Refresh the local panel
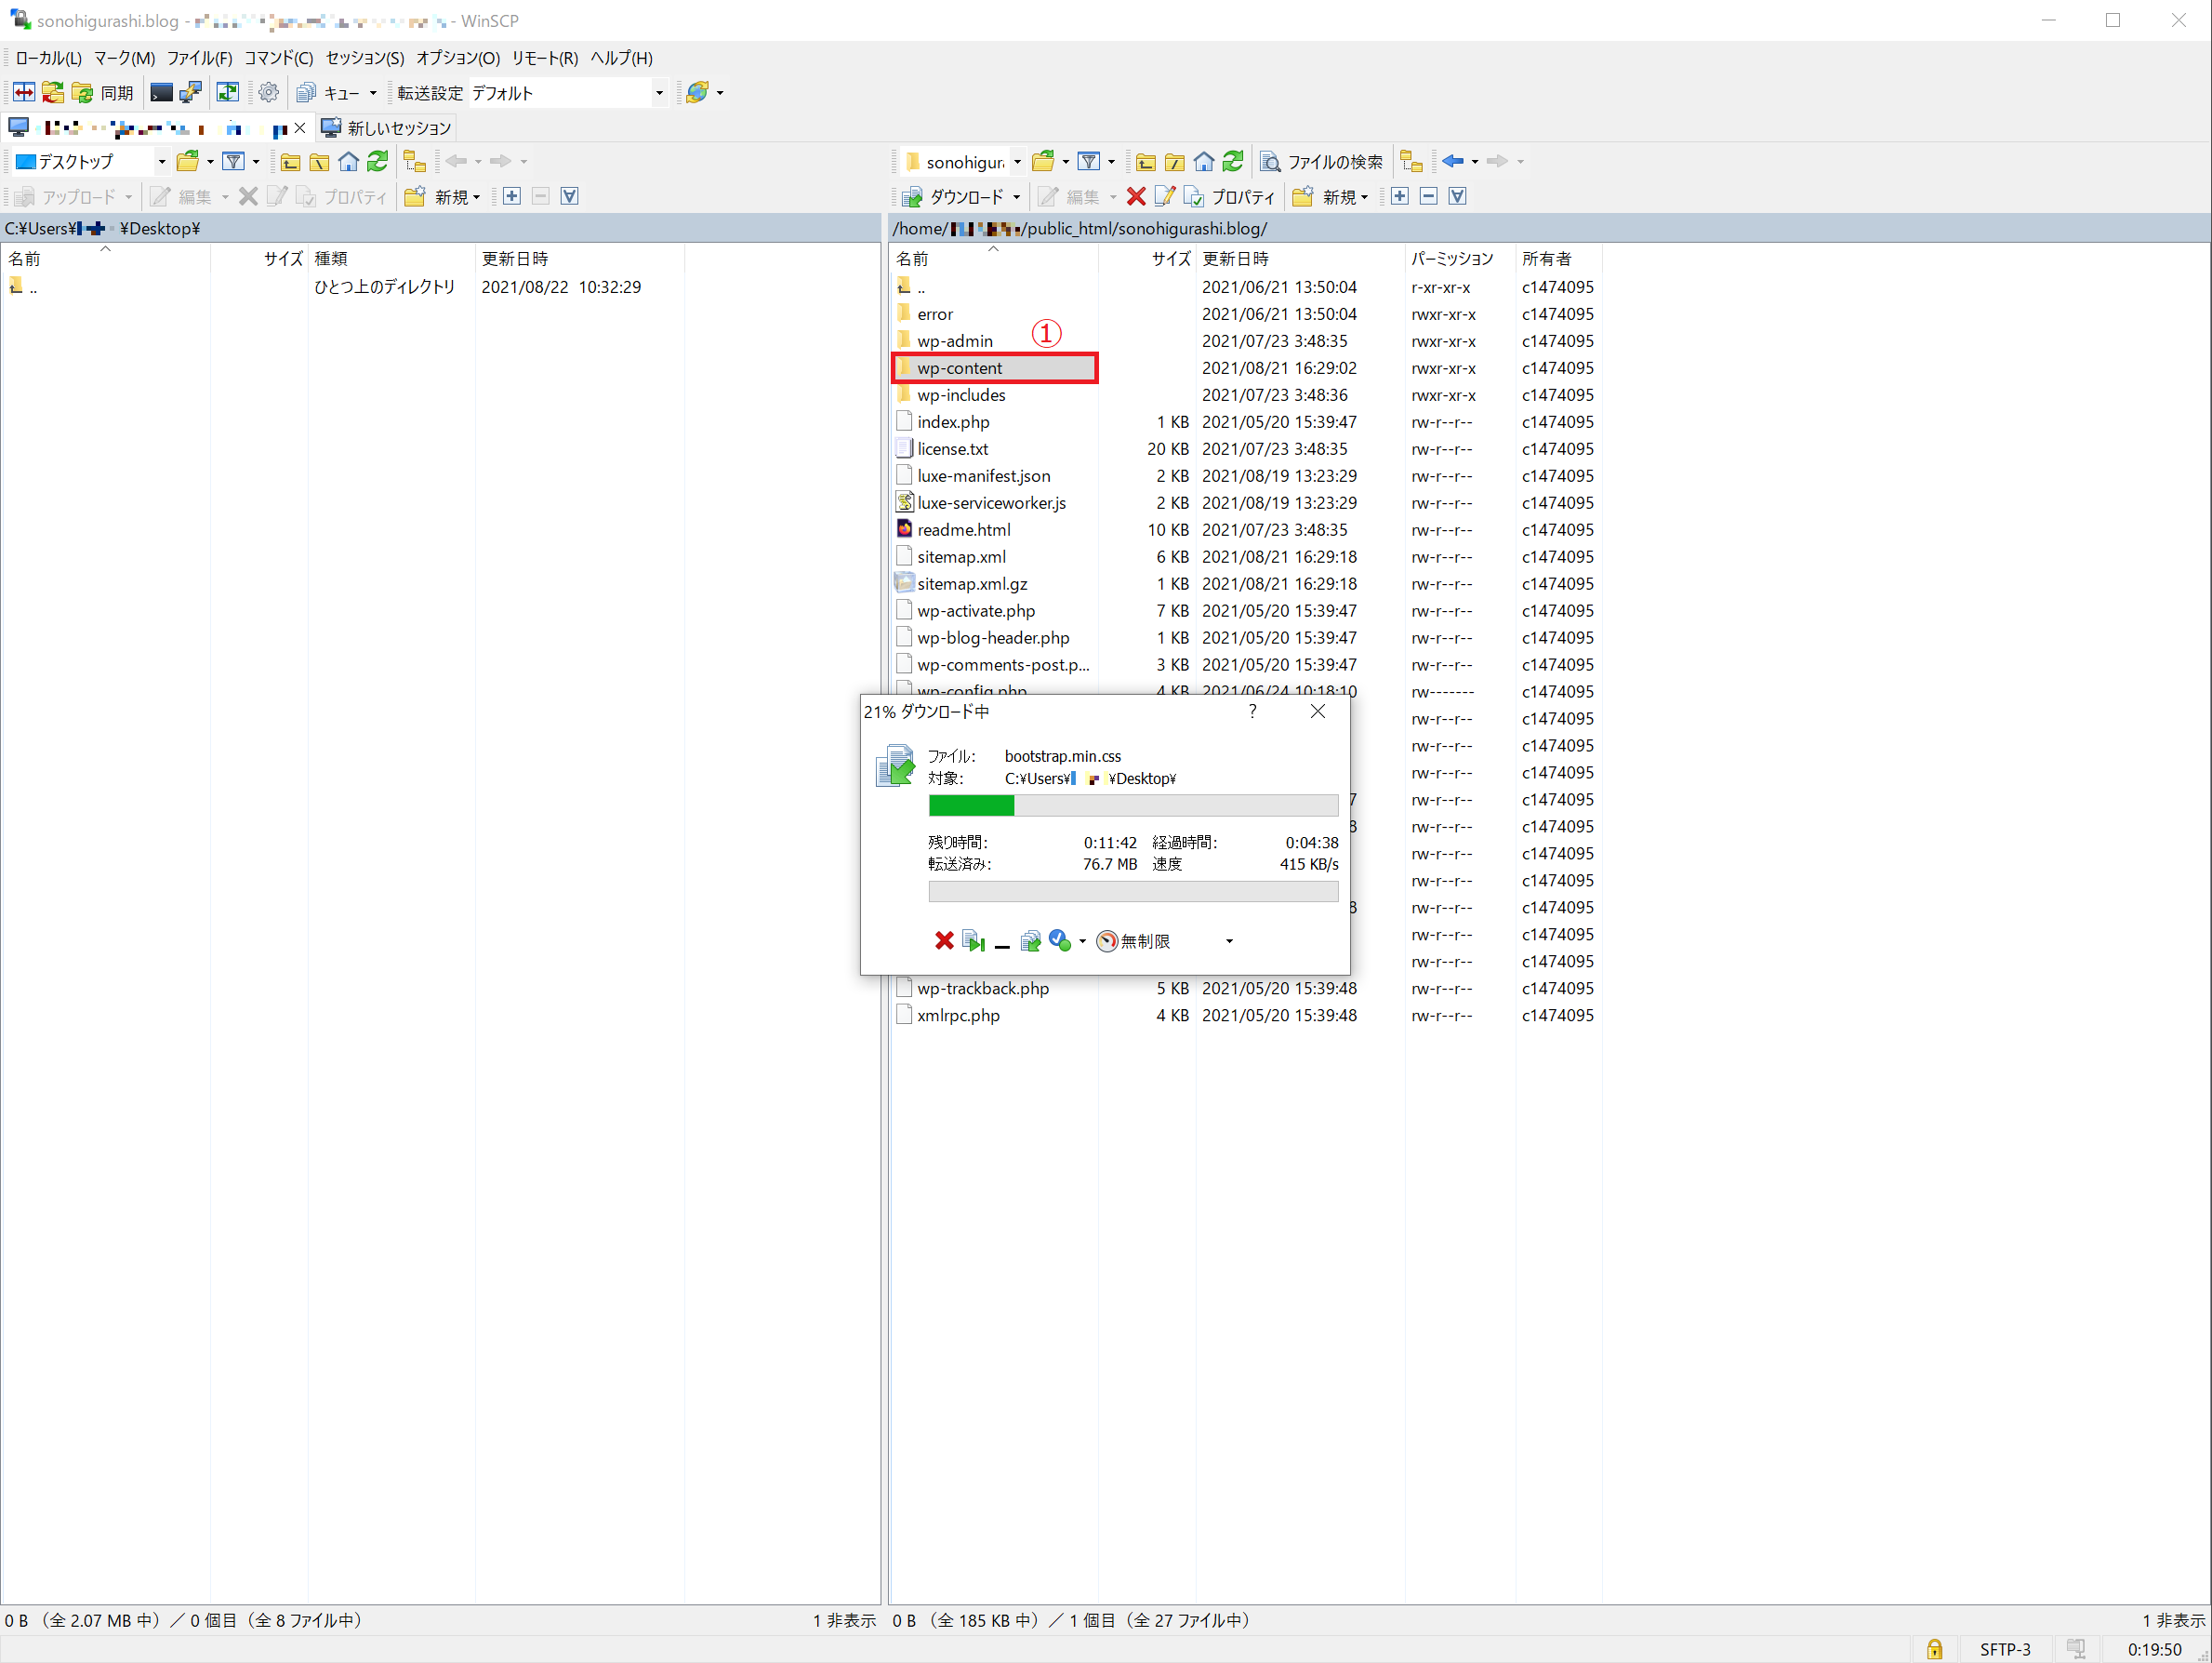Screen dimensions: 2212x1663 [377, 161]
